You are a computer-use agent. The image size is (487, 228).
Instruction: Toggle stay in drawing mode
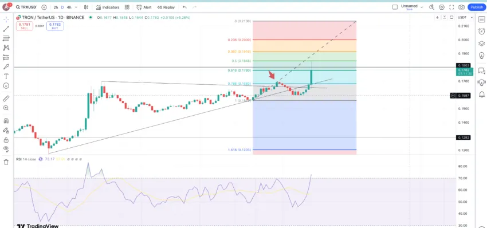6,130
